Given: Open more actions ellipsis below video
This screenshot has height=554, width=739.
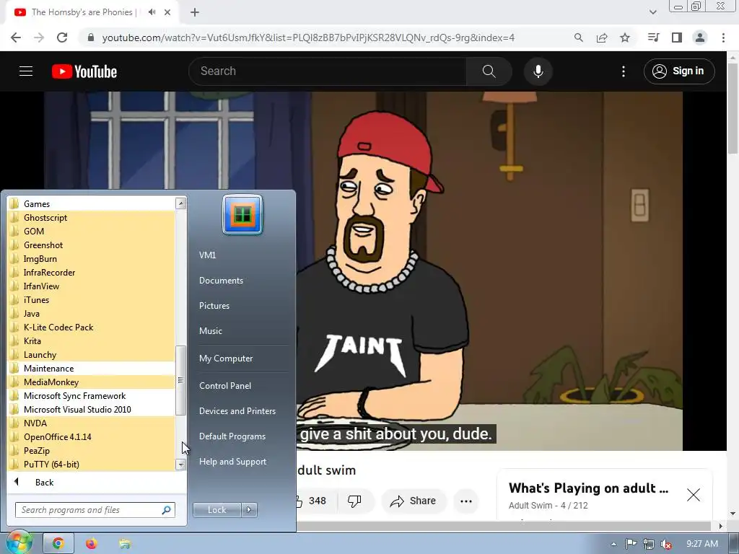Looking at the screenshot, I should [x=466, y=501].
